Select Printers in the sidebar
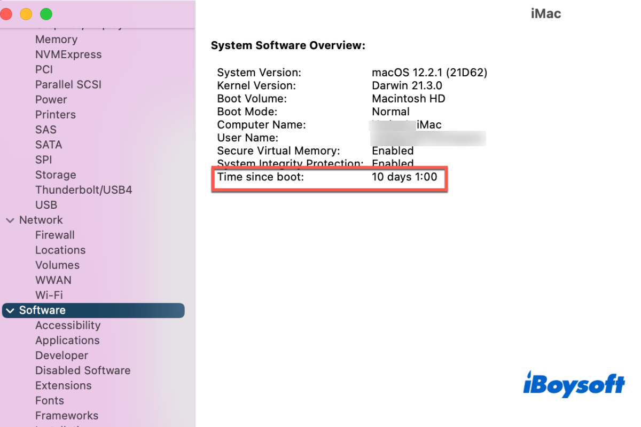This screenshot has height=427, width=641. tap(56, 115)
